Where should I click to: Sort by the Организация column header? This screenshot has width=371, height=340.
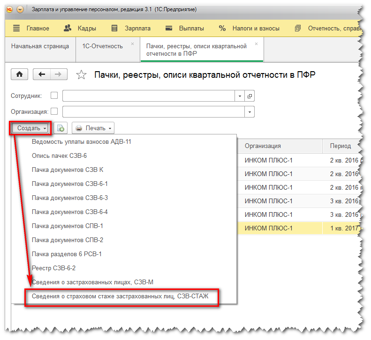pos(280,146)
